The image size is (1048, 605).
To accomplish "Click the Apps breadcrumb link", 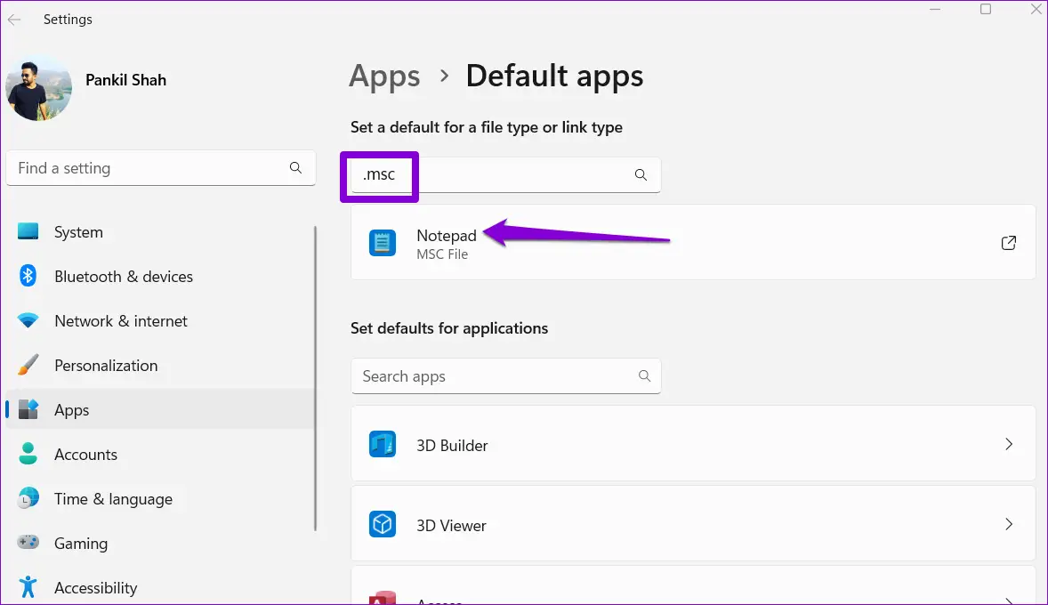I will pos(384,77).
